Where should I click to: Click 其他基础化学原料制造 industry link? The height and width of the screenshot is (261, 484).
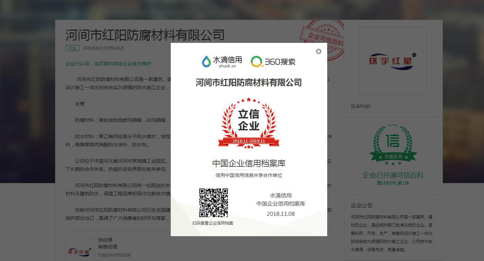(103, 48)
